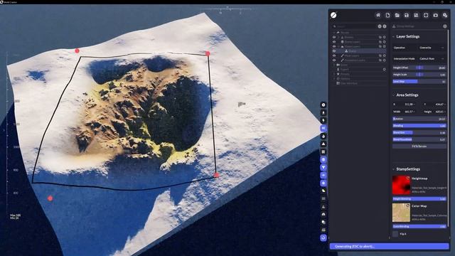The width and height of the screenshot is (455, 256).
Task: Toggle visibility eye of the Biomes row
Action: coord(334,38)
